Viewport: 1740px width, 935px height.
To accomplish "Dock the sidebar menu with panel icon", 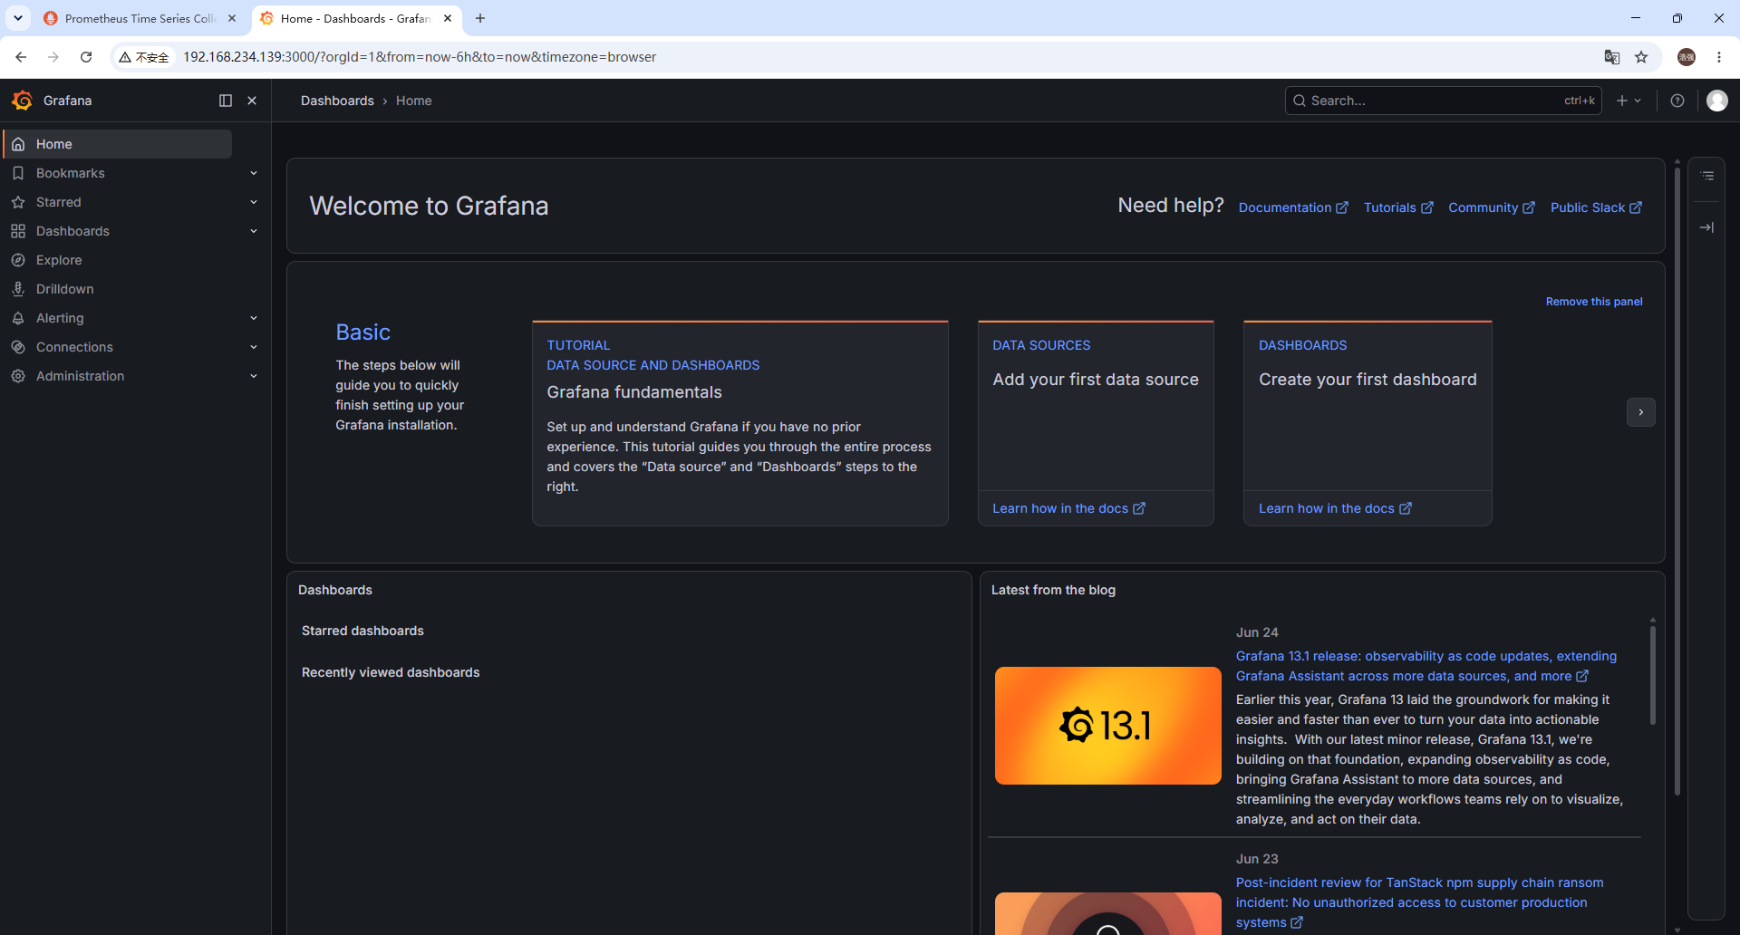I will pyautogui.click(x=226, y=101).
